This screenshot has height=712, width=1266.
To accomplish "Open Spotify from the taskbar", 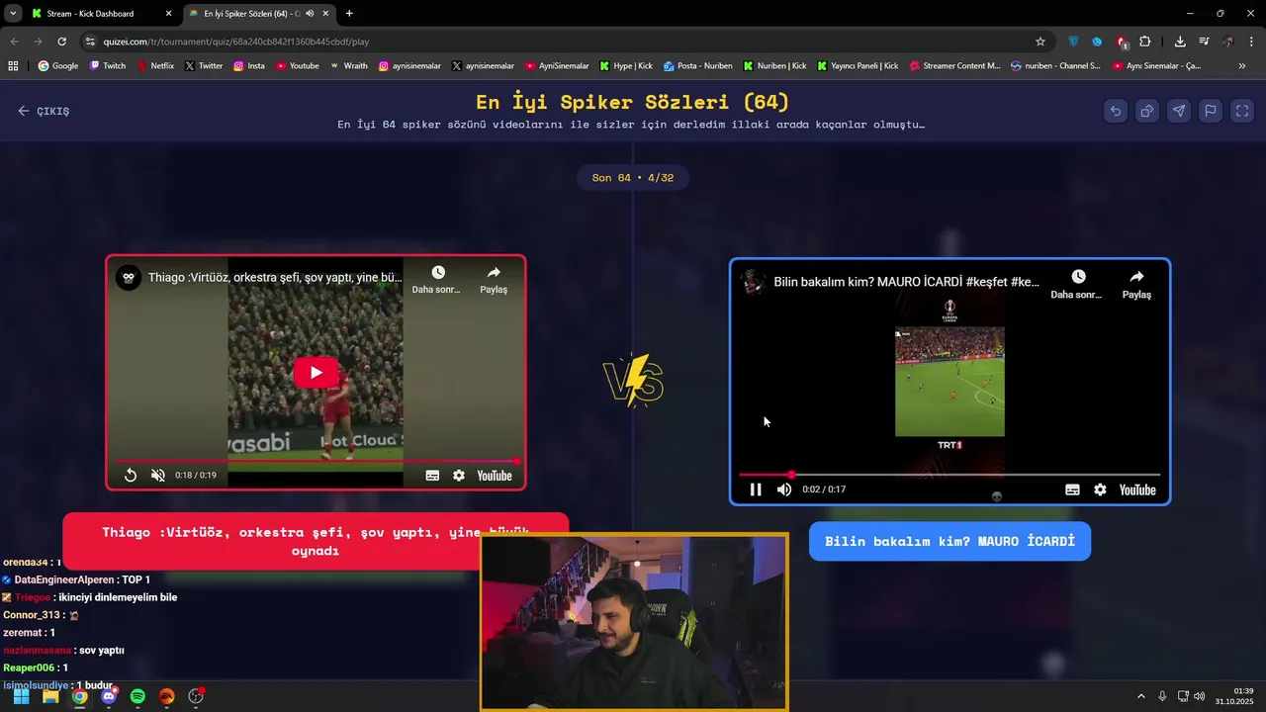I will 137,696.
